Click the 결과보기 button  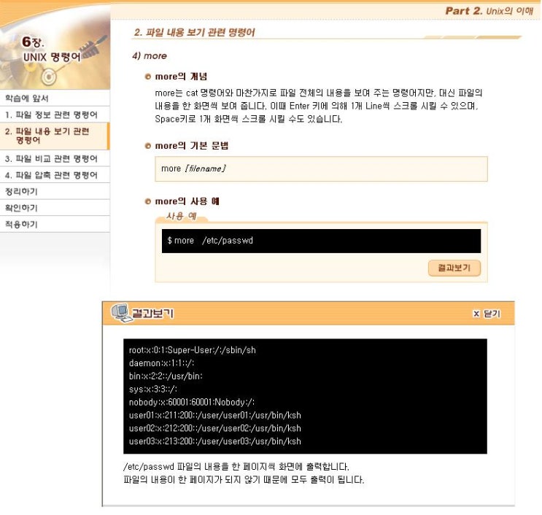[454, 268]
